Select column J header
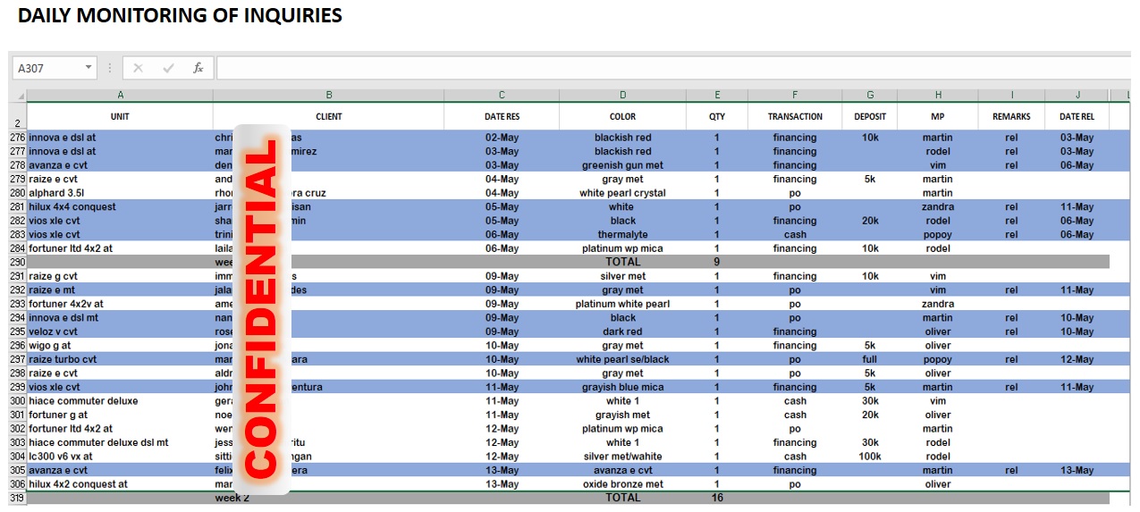Viewport: 1140px width, 512px height. click(x=1077, y=95)
